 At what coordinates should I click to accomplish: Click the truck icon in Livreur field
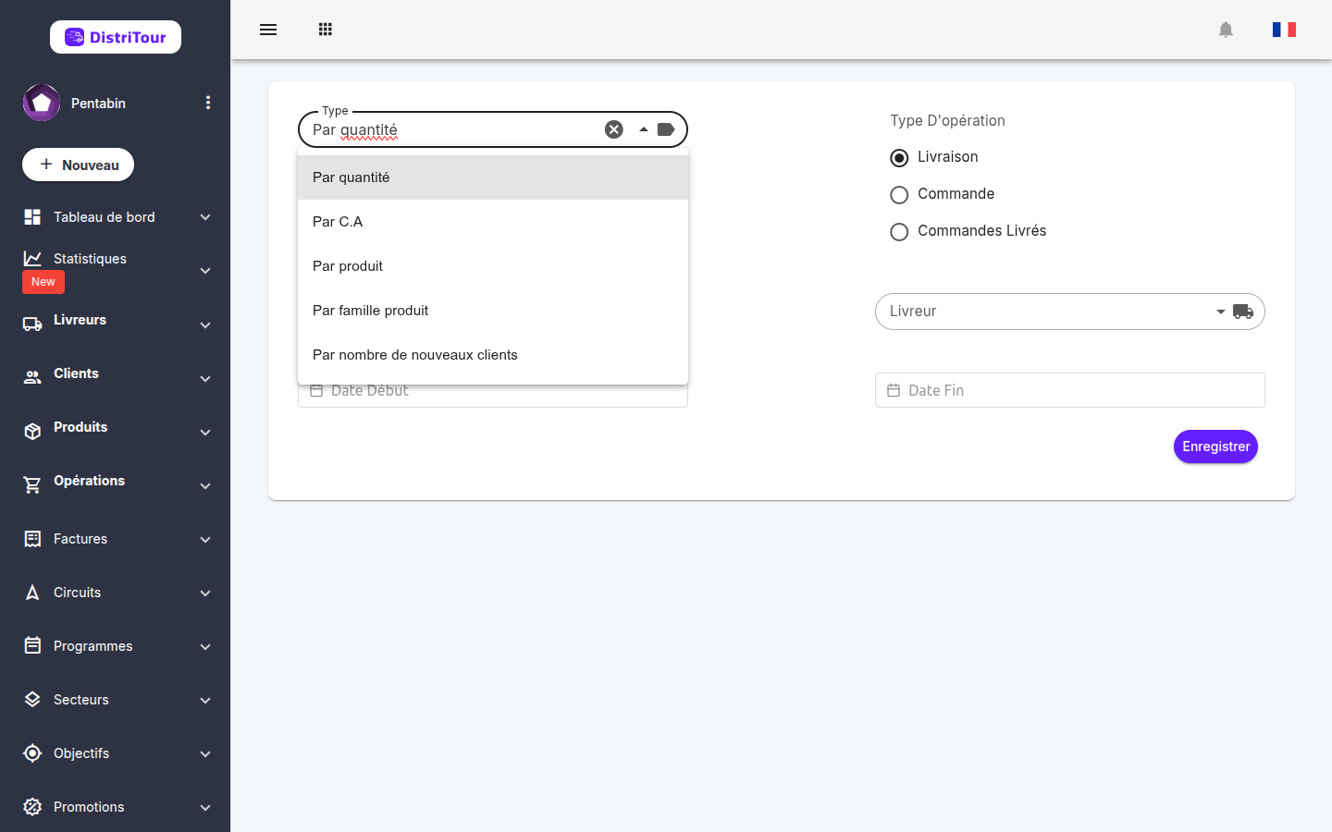click(x=1243, y=312)
